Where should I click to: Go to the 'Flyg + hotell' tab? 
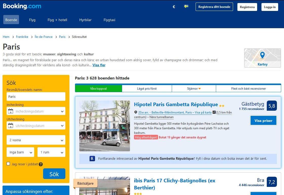(x=57, y=20)
